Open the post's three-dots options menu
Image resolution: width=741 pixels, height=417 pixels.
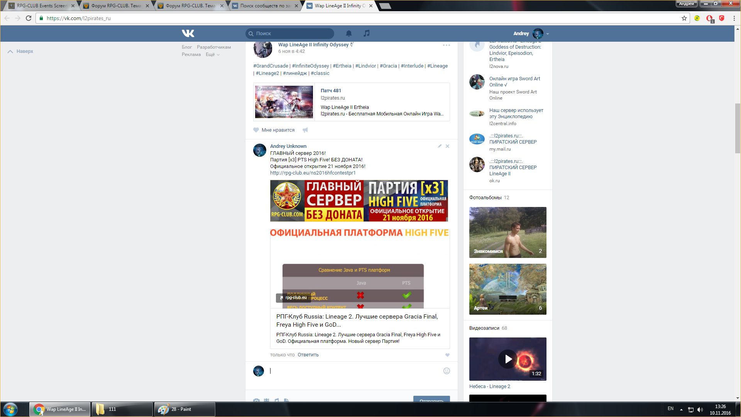click(447, 45)
